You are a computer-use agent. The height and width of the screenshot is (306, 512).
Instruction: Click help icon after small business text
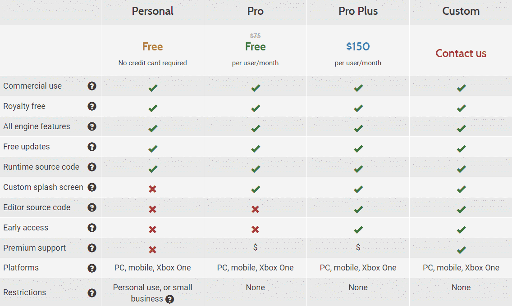pos(169,299)
